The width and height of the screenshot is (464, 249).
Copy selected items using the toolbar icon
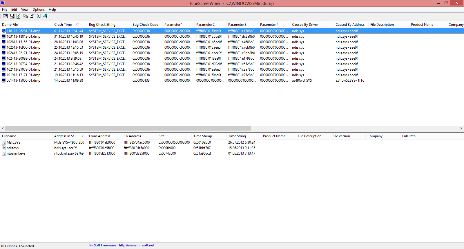click(x=26, y=16)
